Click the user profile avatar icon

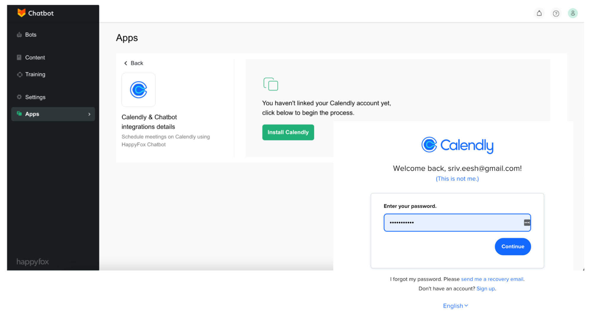[x=572, y=13]
